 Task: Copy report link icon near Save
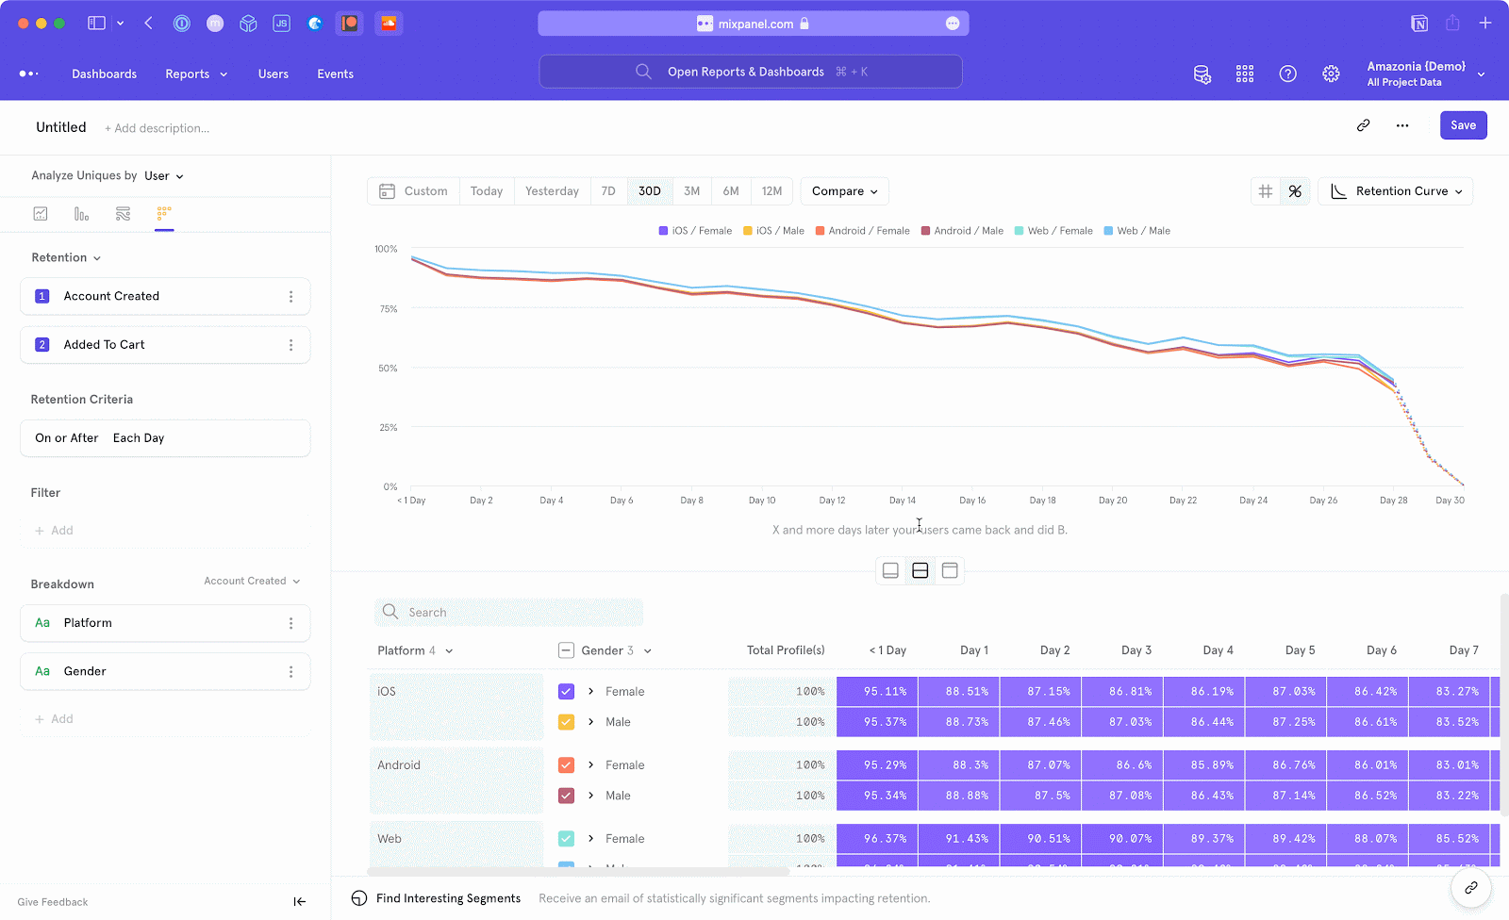(x=1363, y=125)
